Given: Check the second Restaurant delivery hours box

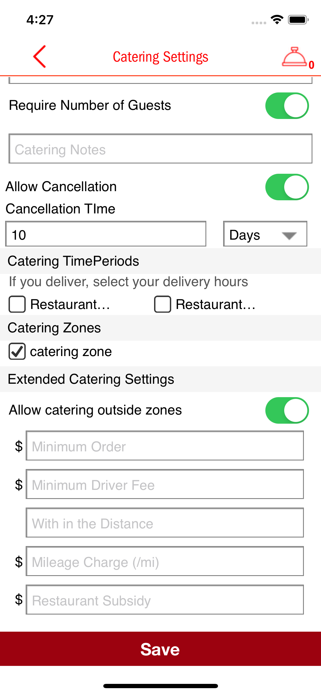Looking at the screenshot, I should [x=163, y=304].
